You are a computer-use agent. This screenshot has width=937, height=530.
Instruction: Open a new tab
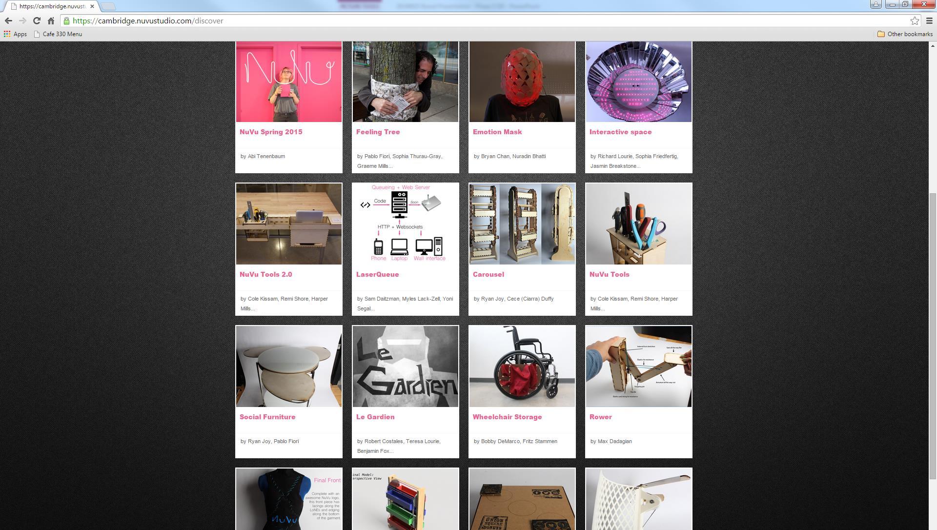click(x=108, y=6)
